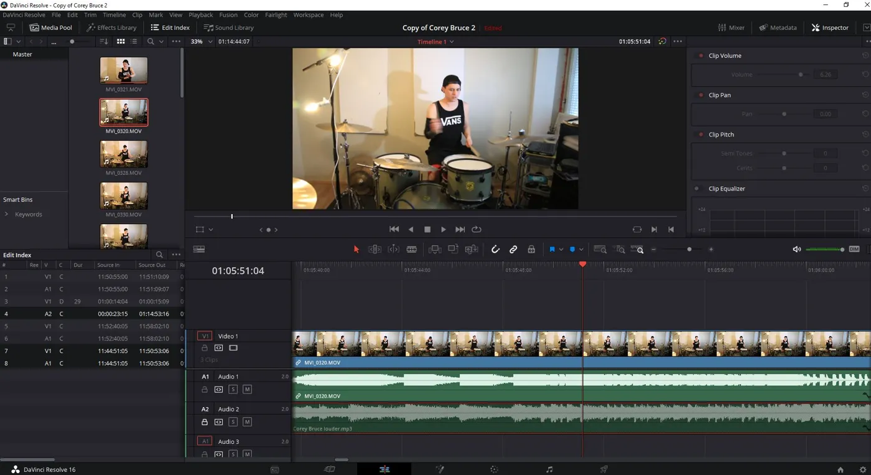Click Custom Zoom icon

pos(638,249)
